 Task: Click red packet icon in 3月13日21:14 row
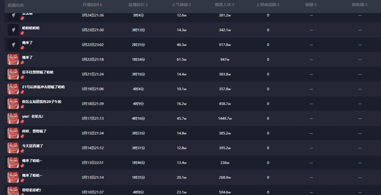[22, 180]
